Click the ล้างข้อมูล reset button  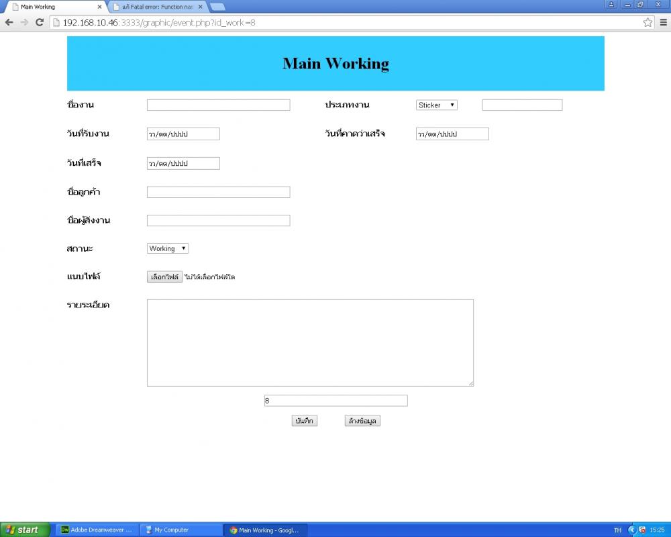362,420
